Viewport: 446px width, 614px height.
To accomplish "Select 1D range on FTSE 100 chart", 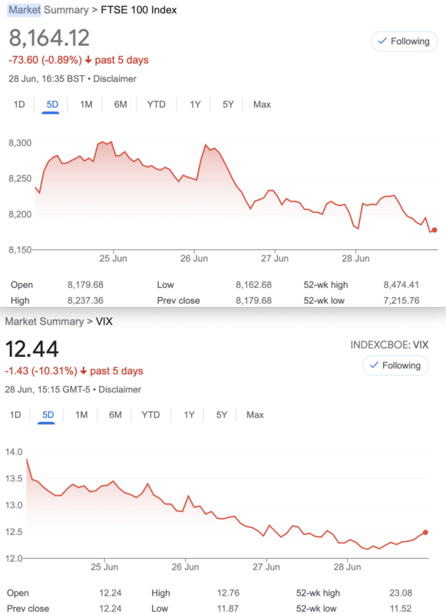I will pyautogui.click(x=19, y=104).
